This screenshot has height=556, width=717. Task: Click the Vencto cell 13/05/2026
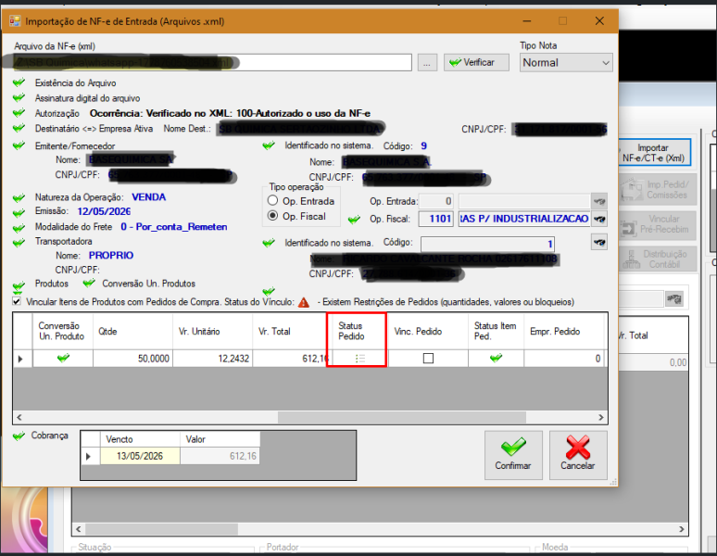[x=140, y=456]
